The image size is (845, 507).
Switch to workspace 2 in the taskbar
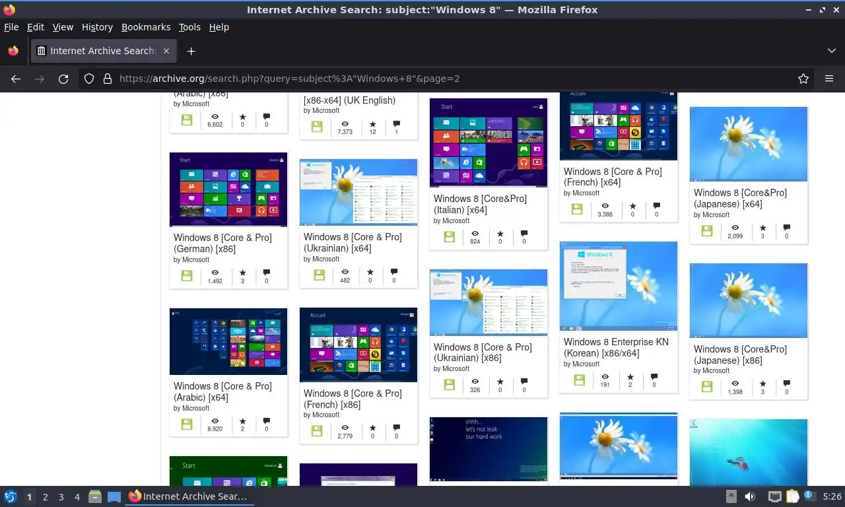click(x=45, y=497)
